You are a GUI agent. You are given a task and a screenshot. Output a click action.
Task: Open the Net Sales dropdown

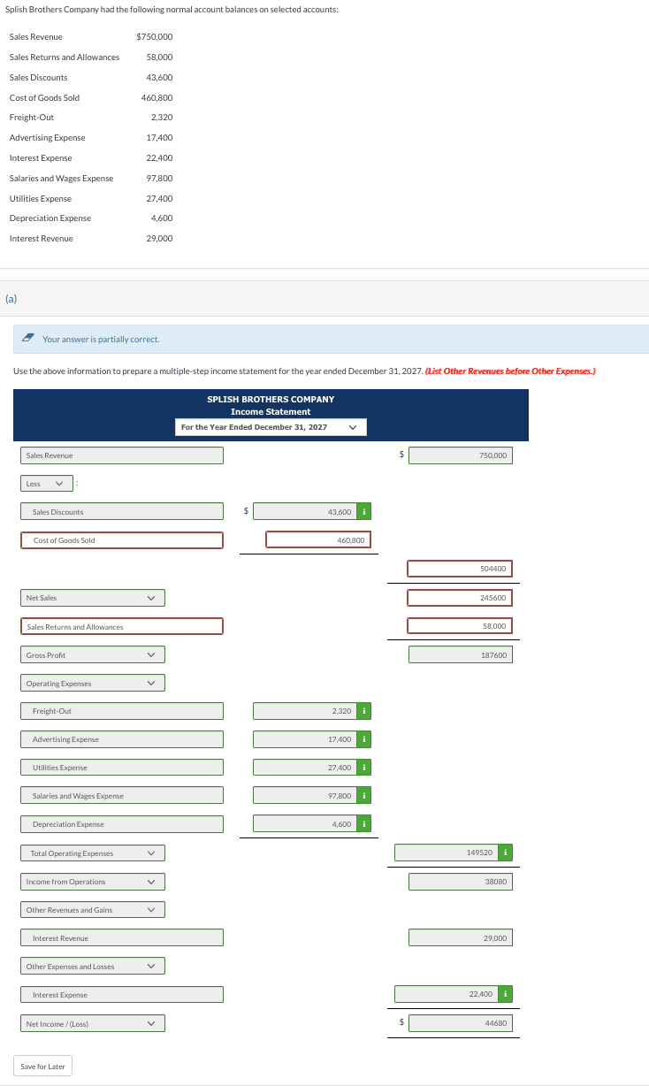pyautogui.click(x=93, y=598)
